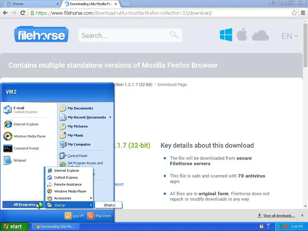Click the scrollbar down arrow

(305, 206)
